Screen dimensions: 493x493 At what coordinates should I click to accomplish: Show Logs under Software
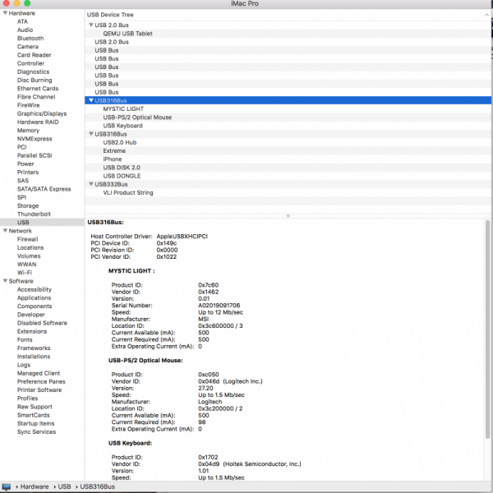click(24, 365)
